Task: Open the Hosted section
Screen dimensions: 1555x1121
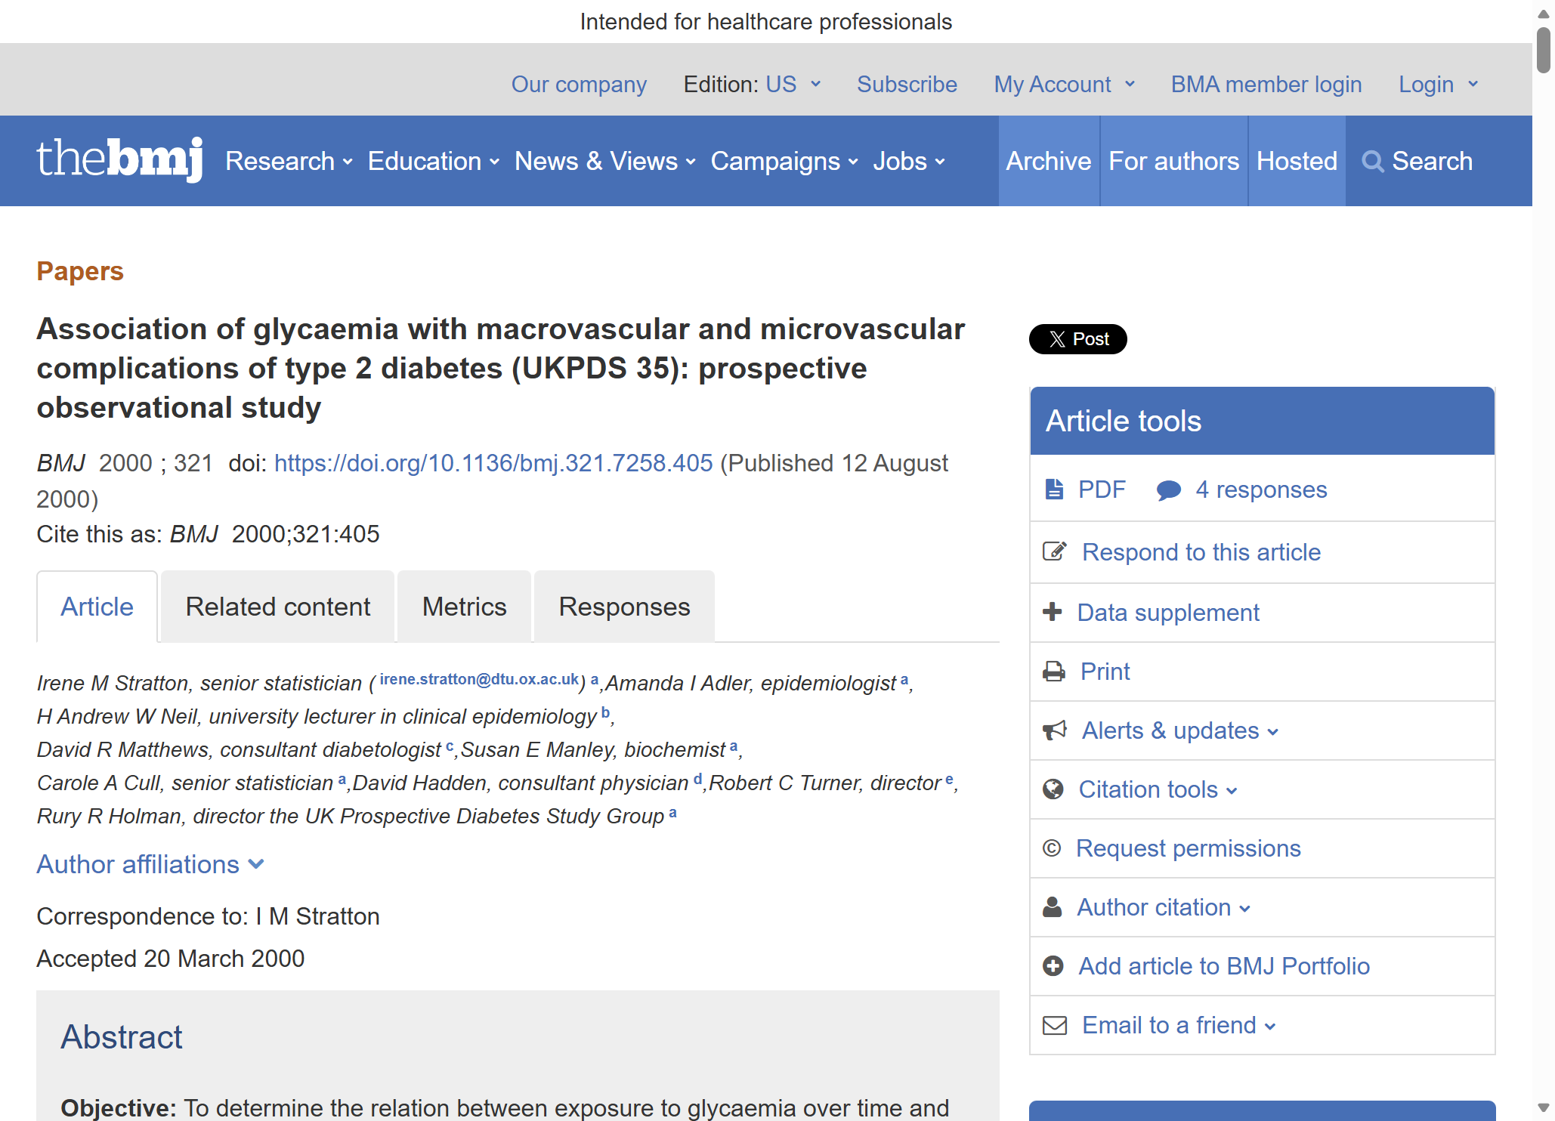Action: coord(1297,161)
